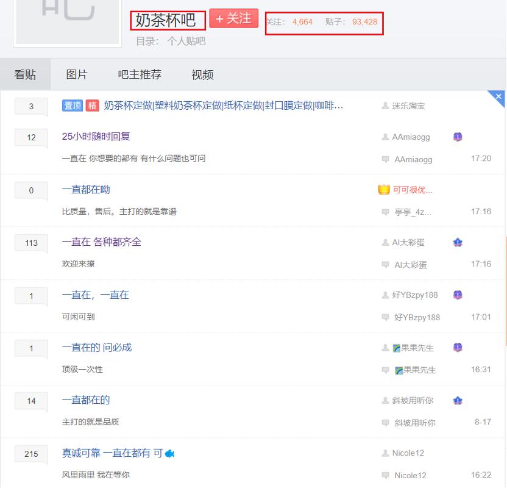The height and width of the screenshot is (488, 507).
Task: Click author 果果先生 in the 问必成 row
Action: (413, 348)
